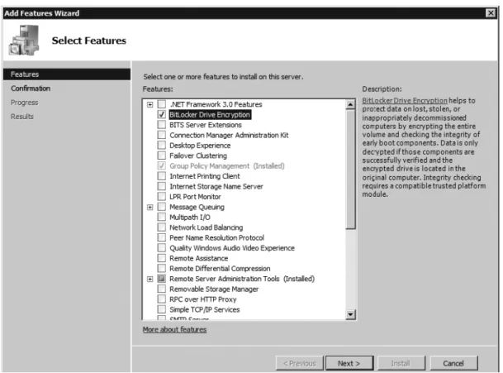Viewport: 503px width, 373px height.
Task: Select Internet Storage Name Server item text
Action: 216,187
